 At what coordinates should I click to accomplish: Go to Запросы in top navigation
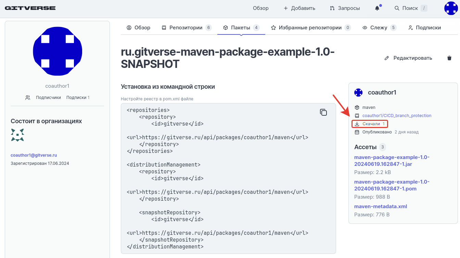345,8
